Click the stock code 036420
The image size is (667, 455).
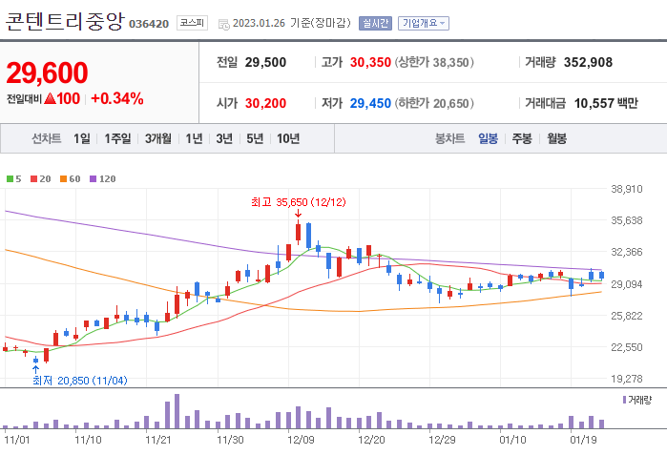point(149,24)
